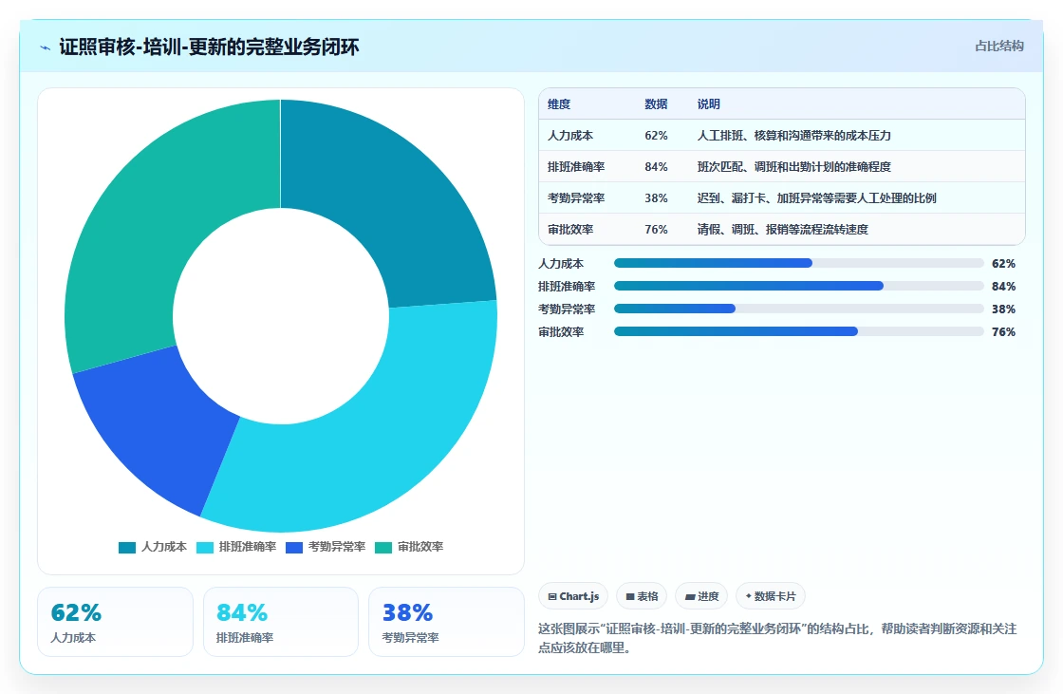The width and height of the screenshot is (1063, 694).
Task: Click the Chart.js tag
Action: pyautogui.click(x=573, y=596)
